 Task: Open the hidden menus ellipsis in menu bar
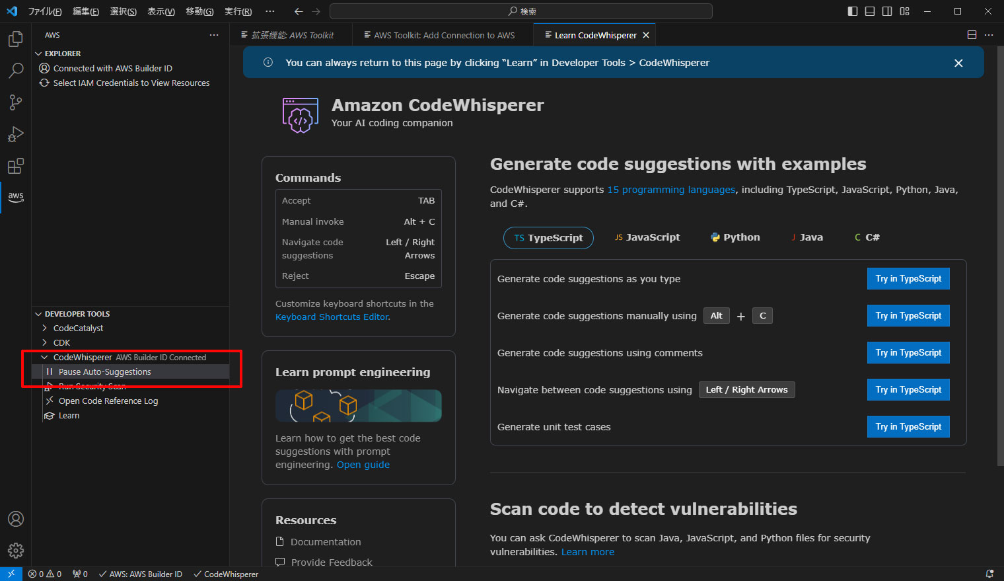pos(269,11)
